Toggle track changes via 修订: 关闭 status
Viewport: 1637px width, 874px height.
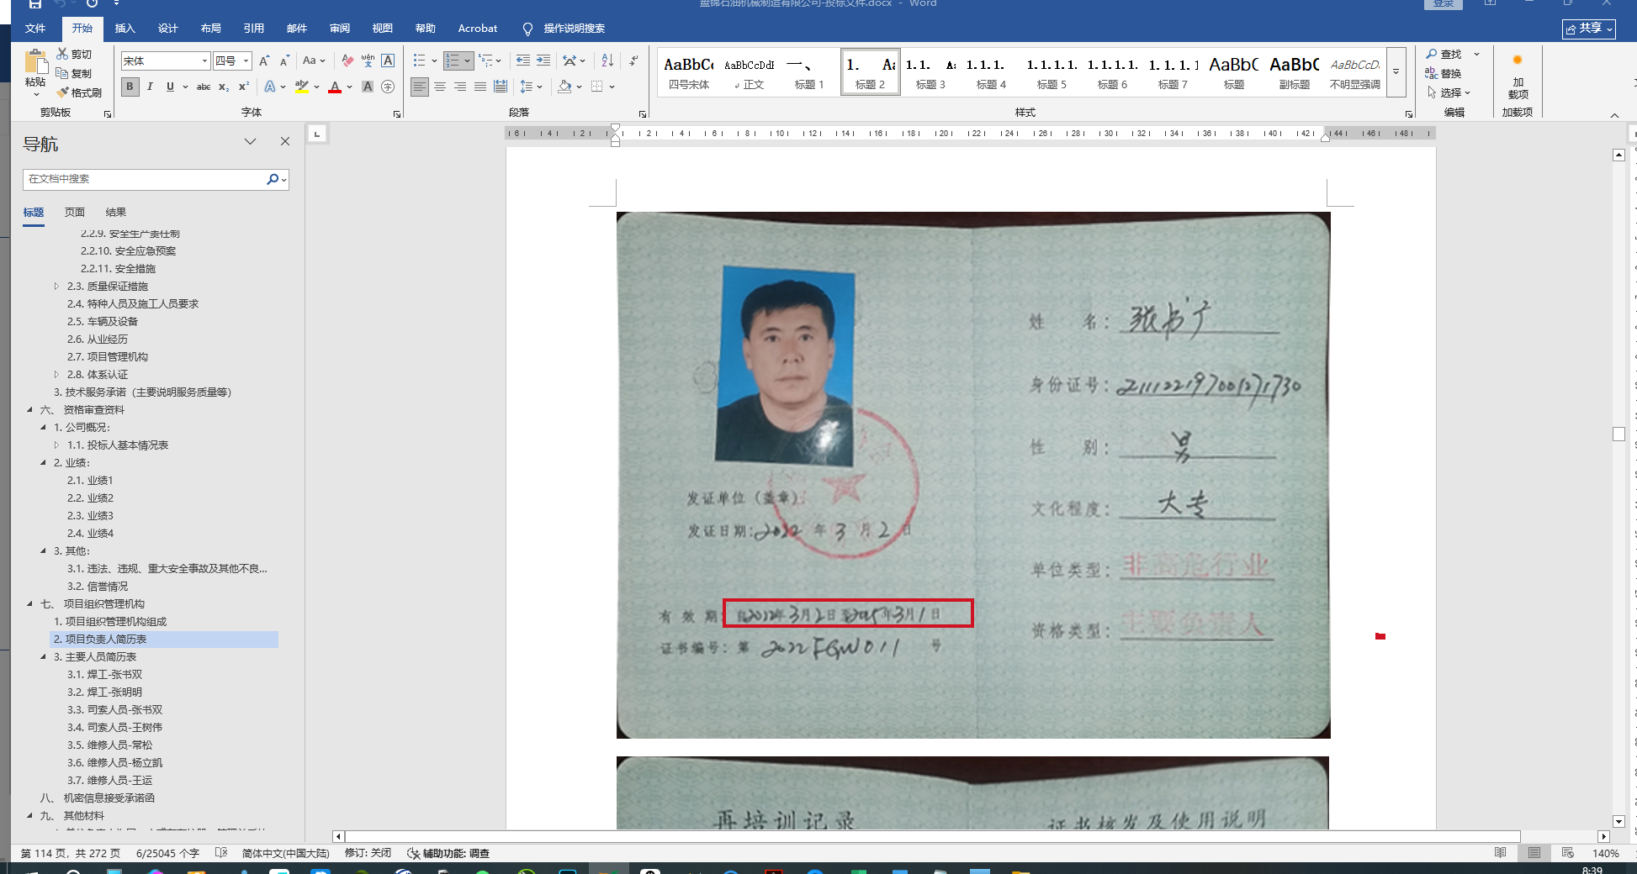pos(368,853)
